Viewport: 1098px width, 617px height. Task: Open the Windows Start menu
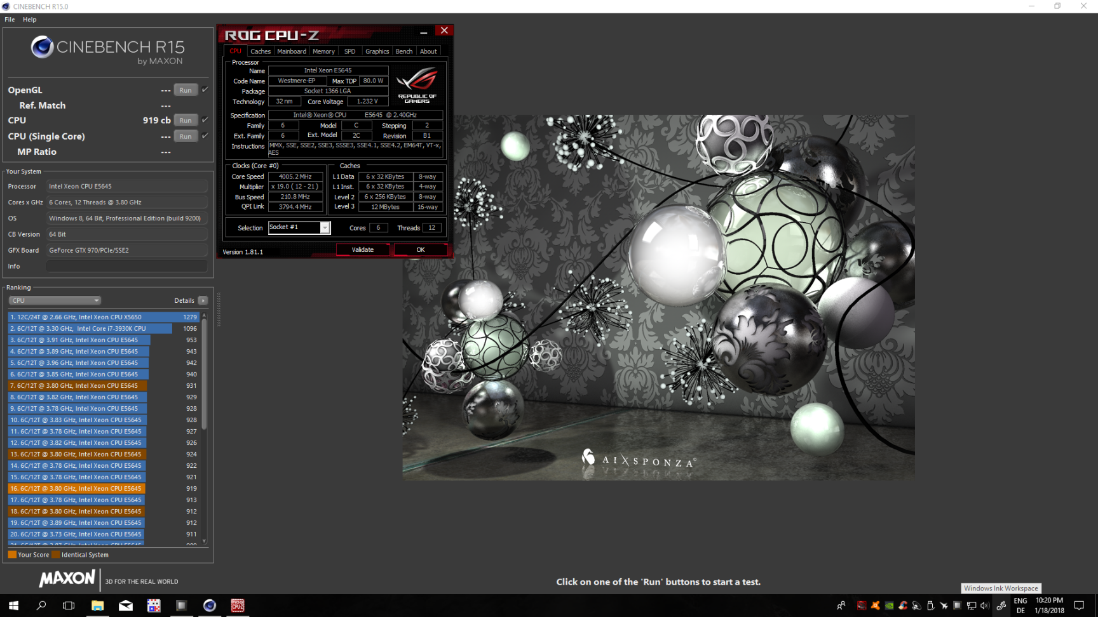point(13,606)
